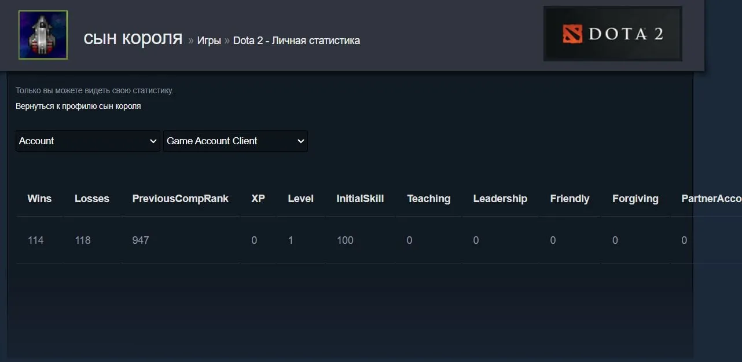
Task: Click the spaceship profile avatar icon
Action: 43,35
